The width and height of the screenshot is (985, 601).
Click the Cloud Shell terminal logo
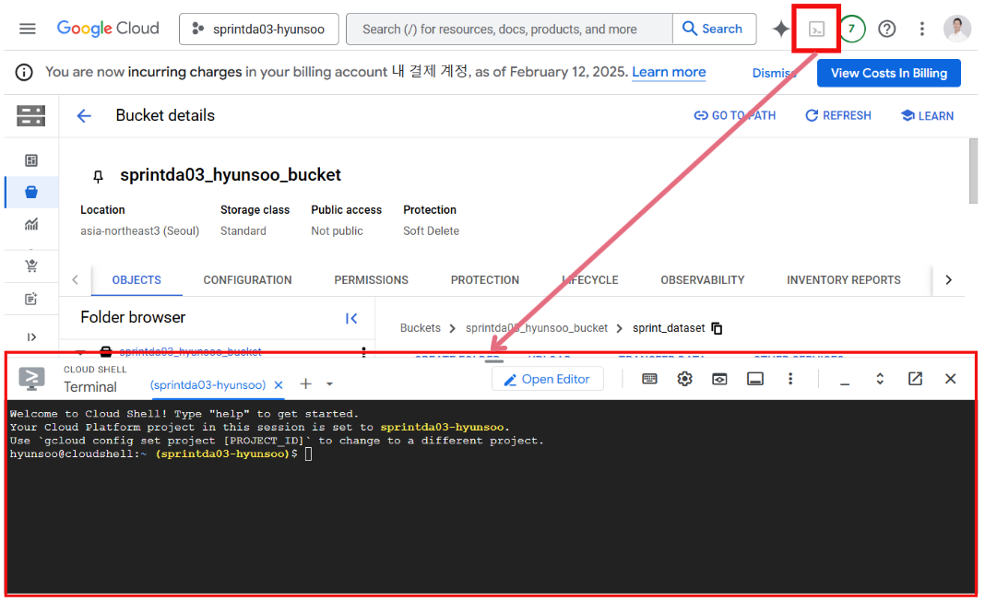tap(31, 379)
